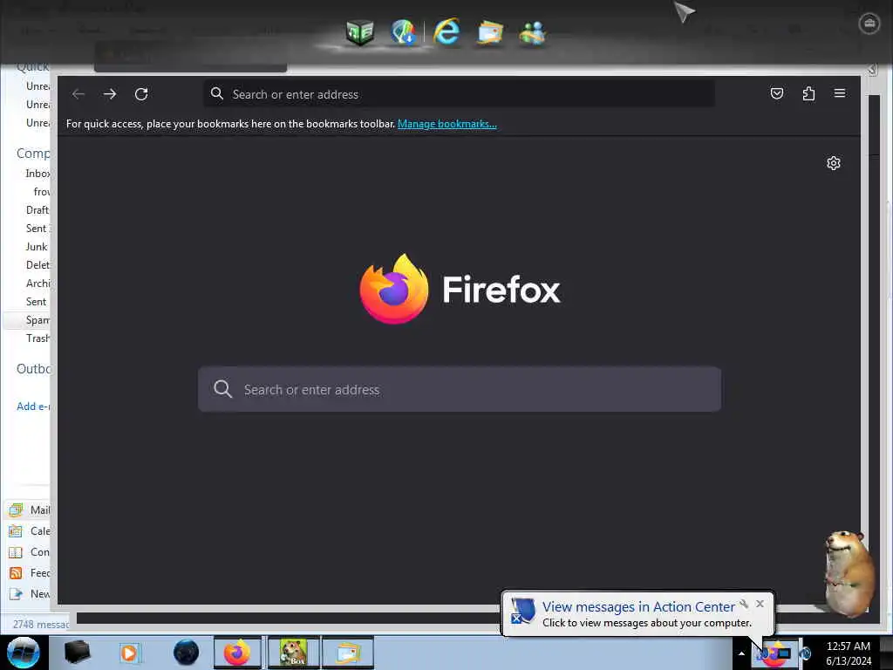Click top address bar in Firefox

pyautogui.click(x=459, y=94)
